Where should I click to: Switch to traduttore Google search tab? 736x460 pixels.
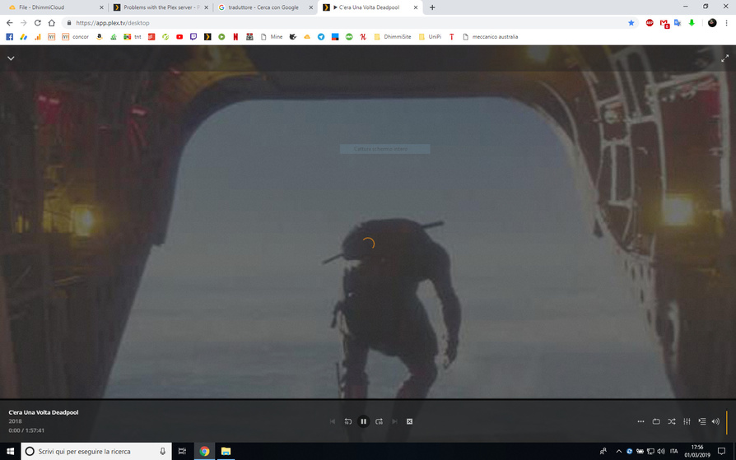(x=266, y=7)
